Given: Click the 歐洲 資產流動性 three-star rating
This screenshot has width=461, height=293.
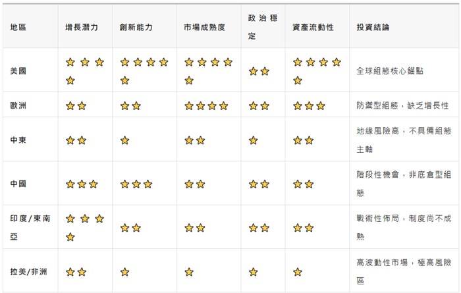Looking at the screenshot, I should (x=309, y=105).
